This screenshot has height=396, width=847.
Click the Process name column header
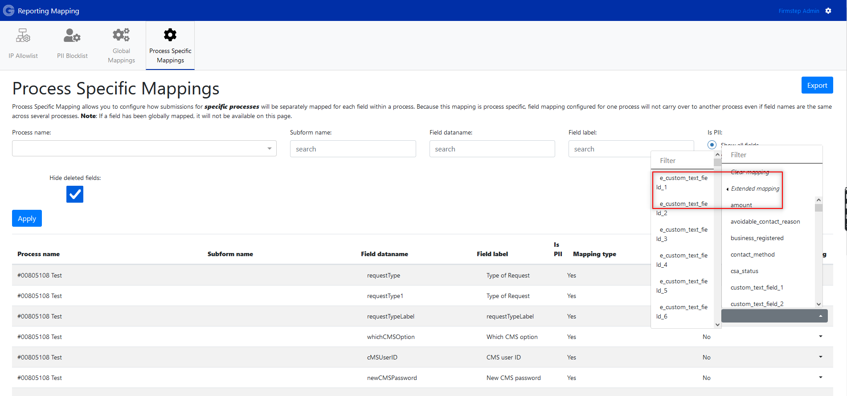(x=38, y=254)
